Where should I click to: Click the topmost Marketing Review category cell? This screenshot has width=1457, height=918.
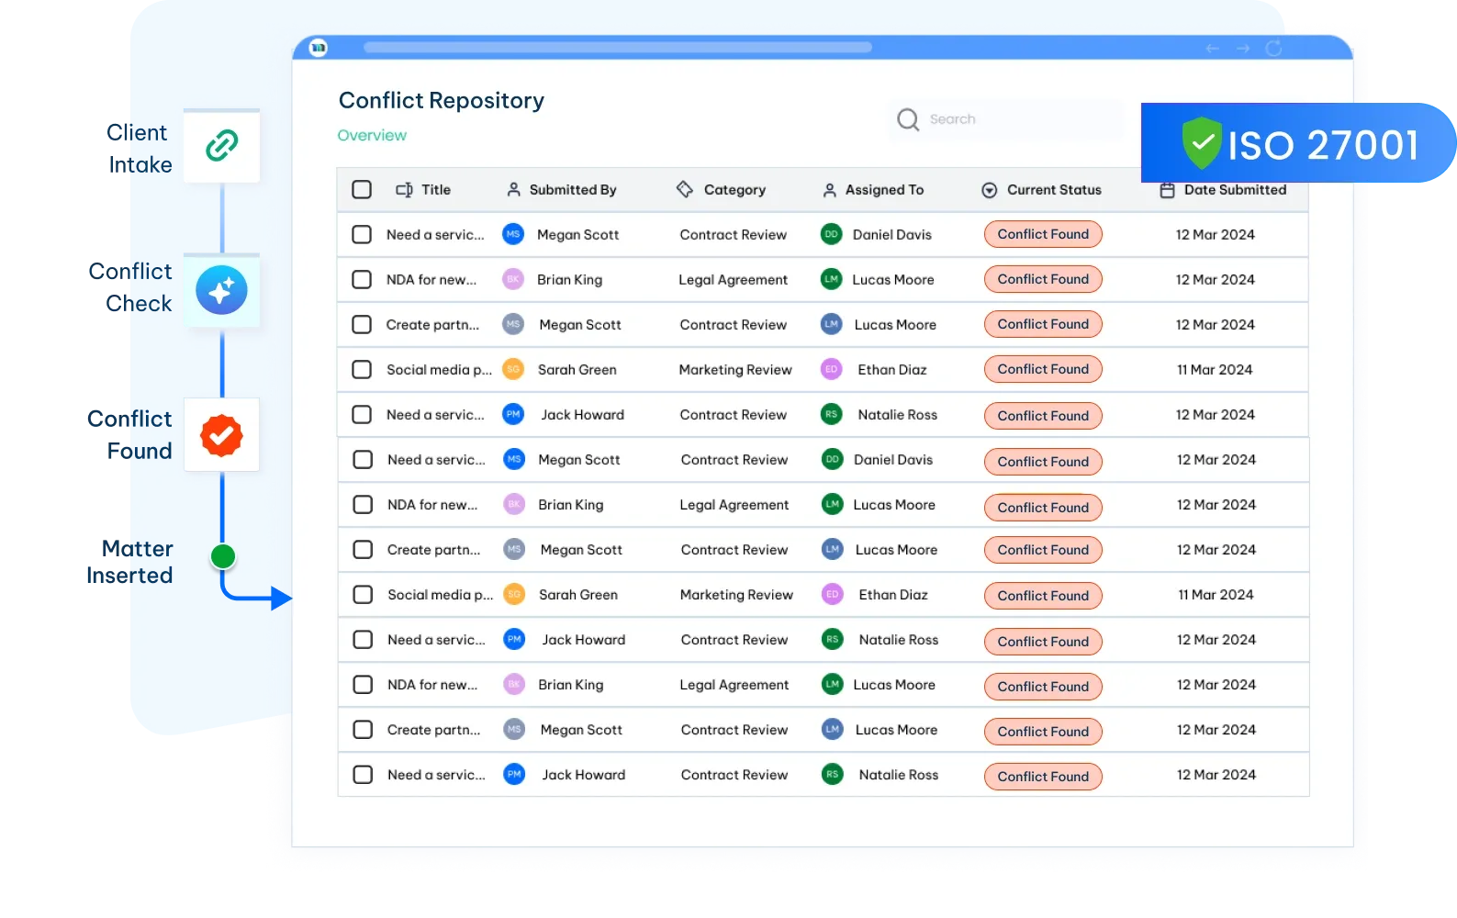(x=735, y=370)
